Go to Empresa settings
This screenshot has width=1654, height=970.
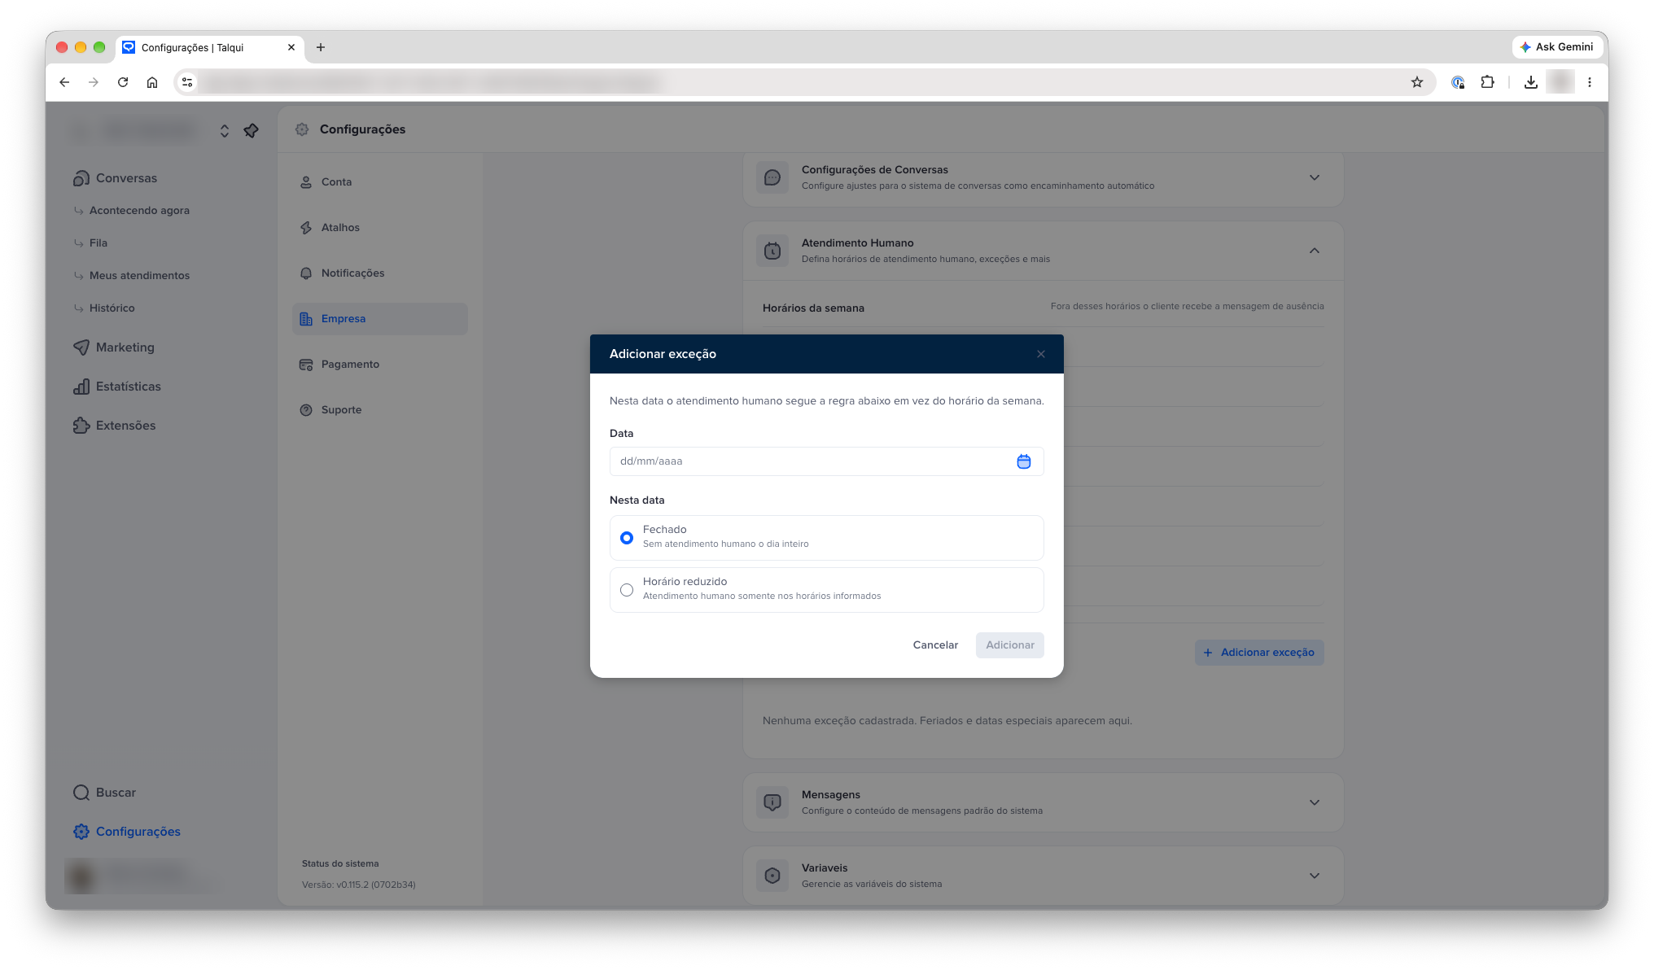click(x=380, y=319)
